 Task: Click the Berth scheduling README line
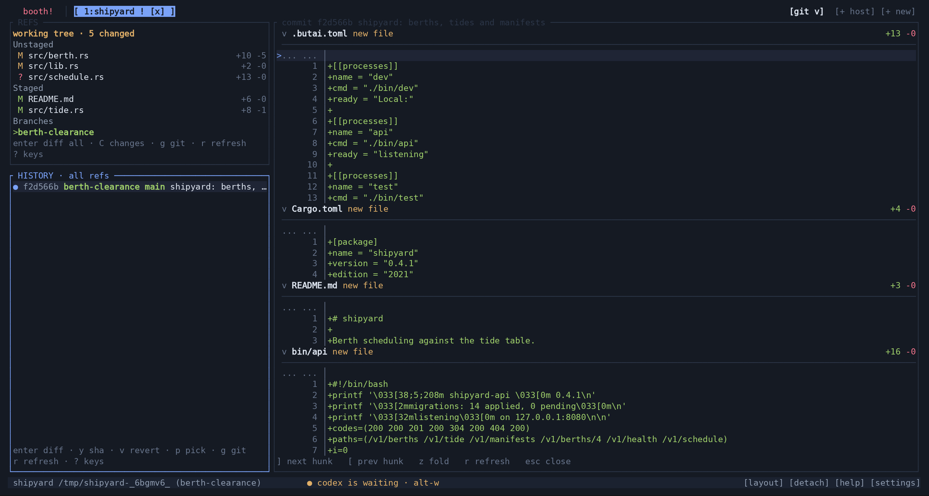(431, 341)
